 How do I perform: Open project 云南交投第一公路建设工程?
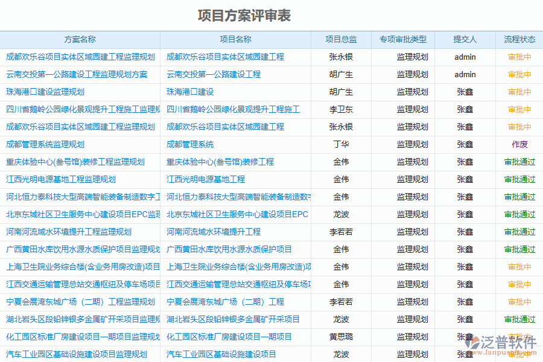pos(214,74)
